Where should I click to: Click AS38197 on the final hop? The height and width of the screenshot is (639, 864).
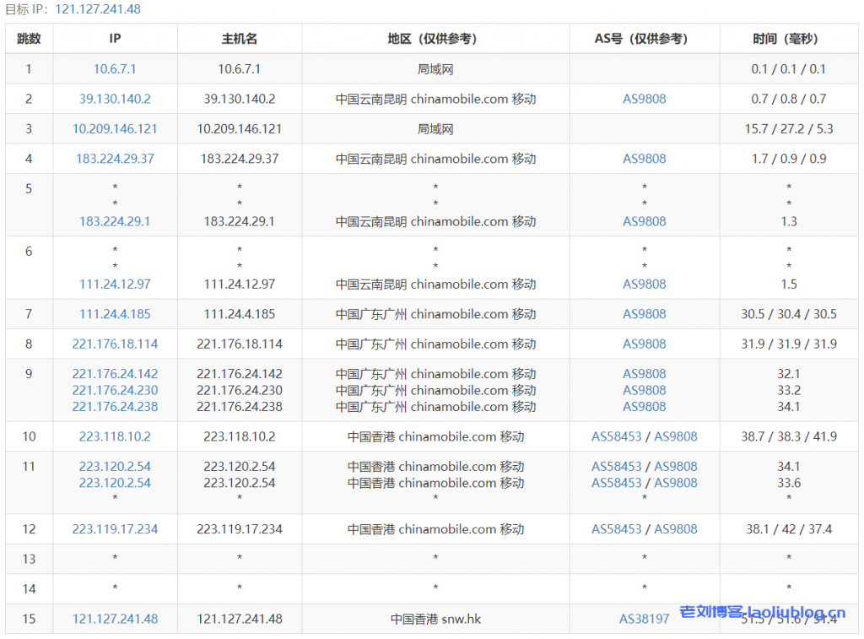pyautogui.click(x=644, y=619)
